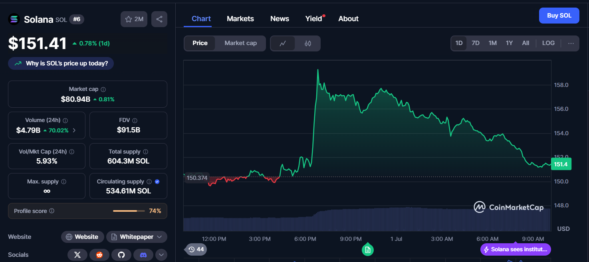Click the Profile score progress bar

tap(129, 211)
